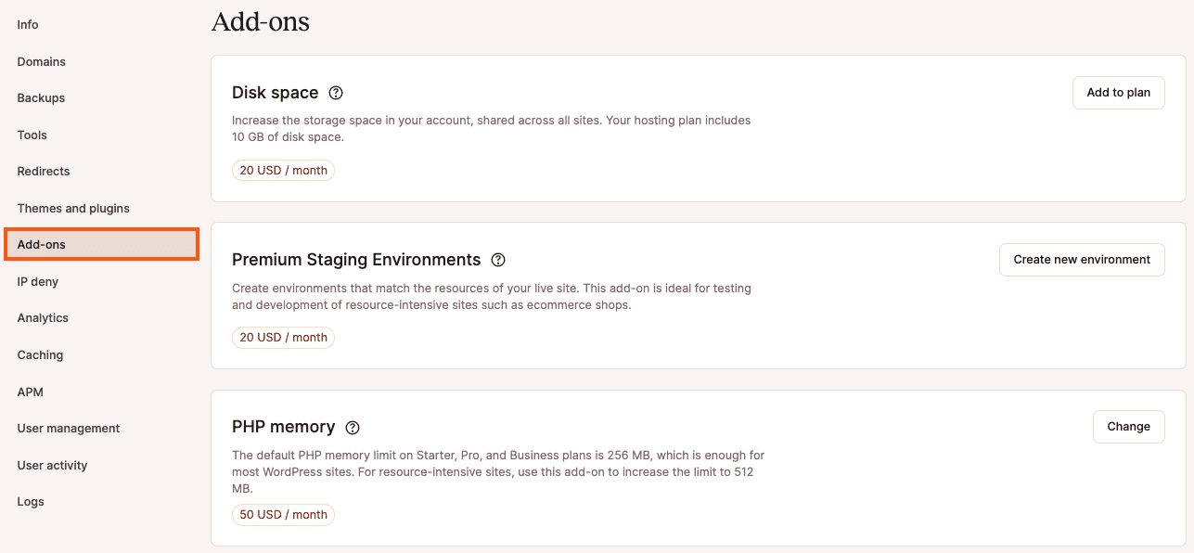The image size is (1194, 553).
Task: Select the highlighted Add-ons item
Action: tap(101, 244)
